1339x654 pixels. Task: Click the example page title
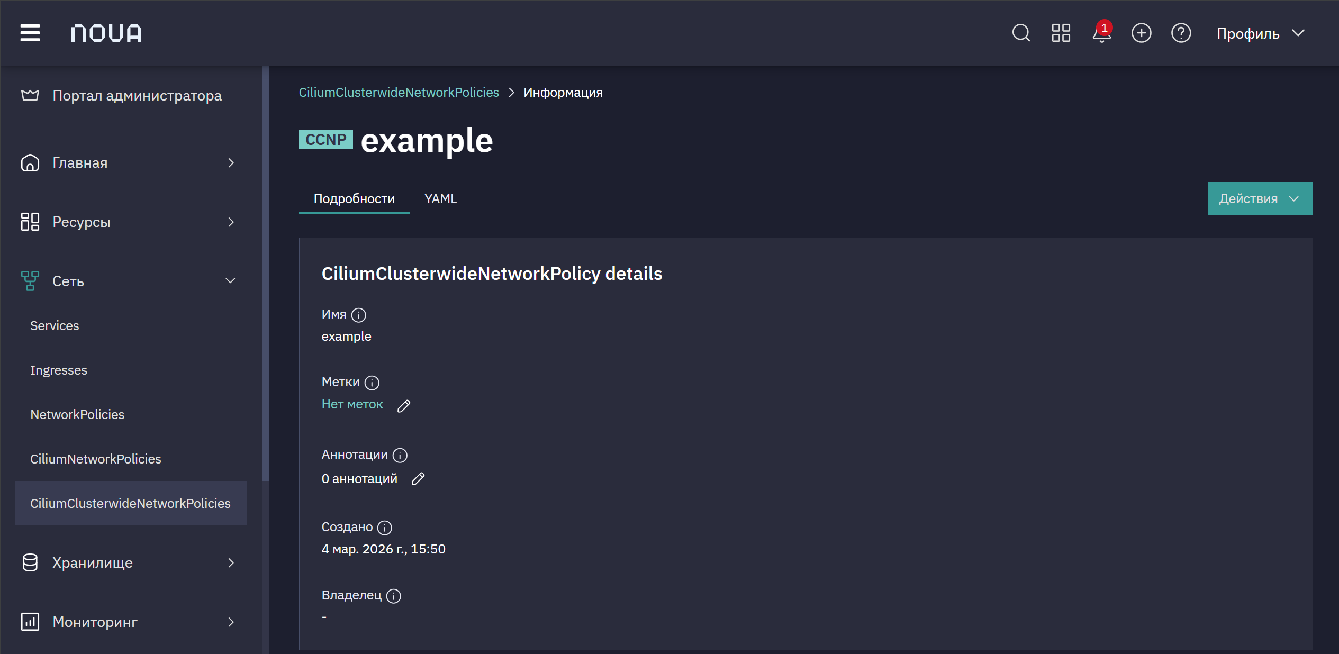tap(427, 141)
